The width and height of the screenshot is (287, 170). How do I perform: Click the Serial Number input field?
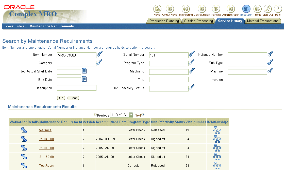click(x=169, y=55)
